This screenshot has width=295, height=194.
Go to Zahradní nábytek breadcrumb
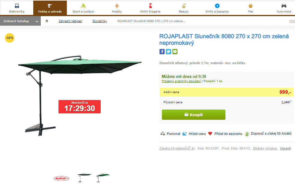[x=70, y=21]
